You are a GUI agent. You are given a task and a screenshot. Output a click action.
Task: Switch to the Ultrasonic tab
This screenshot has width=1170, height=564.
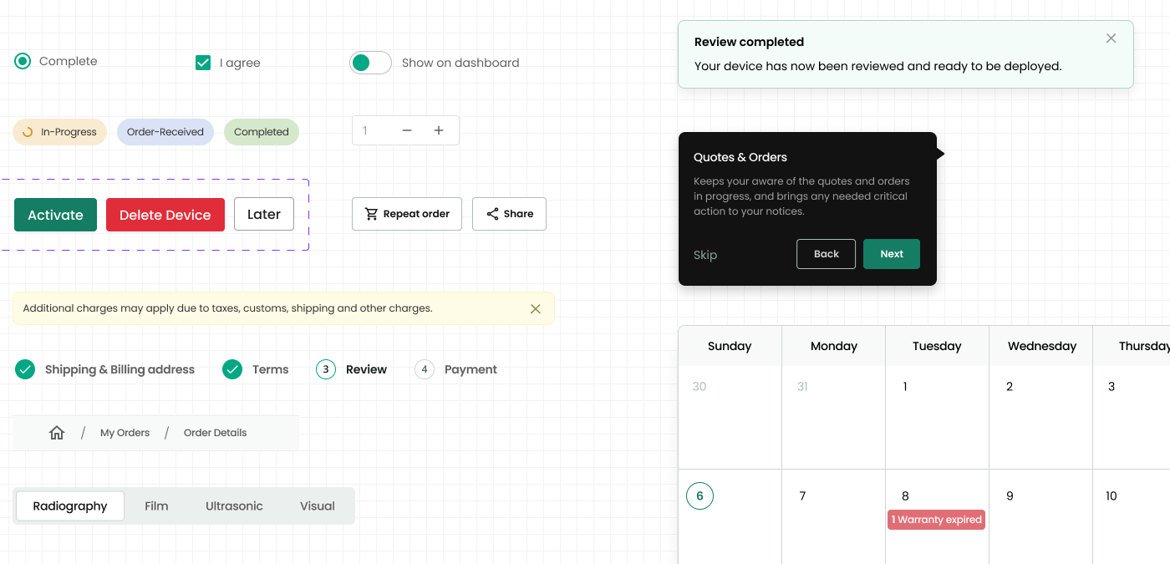(x=234, y=506)
